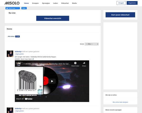Click the Nu Live heading
This screenshot has width=142, height=113.
[x=12, y=13]
